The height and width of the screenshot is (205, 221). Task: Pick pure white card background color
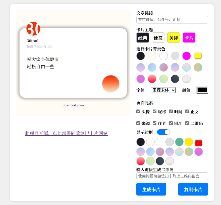coord(164,56)
